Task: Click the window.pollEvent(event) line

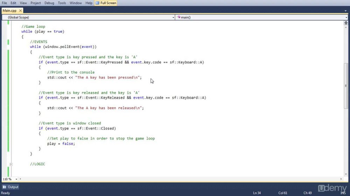Action: point(63,47)
